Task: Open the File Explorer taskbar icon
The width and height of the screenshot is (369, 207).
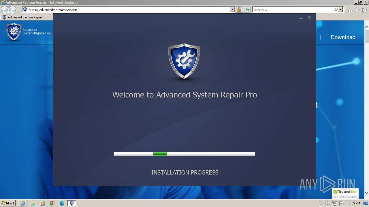Action: 33,203
